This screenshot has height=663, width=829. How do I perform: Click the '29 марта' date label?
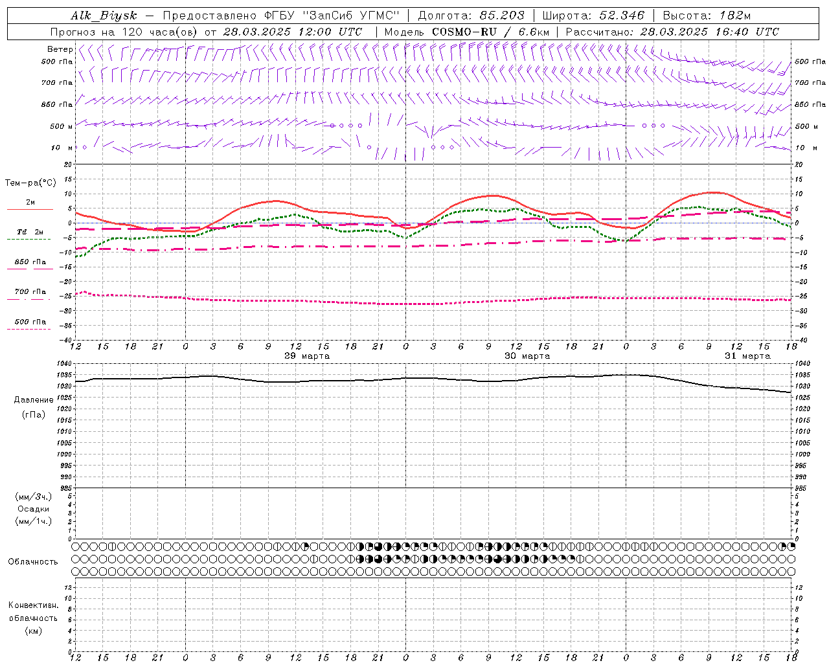[307, 355]
